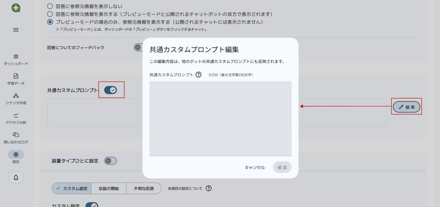Click help icon beside 各項目の設定について
This screenshot has width=440, height=207.
click(209, 188)
